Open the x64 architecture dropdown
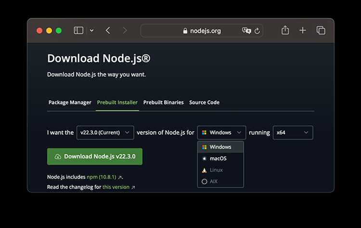Viewport: 361px width, 228px height. coord(293,133)
